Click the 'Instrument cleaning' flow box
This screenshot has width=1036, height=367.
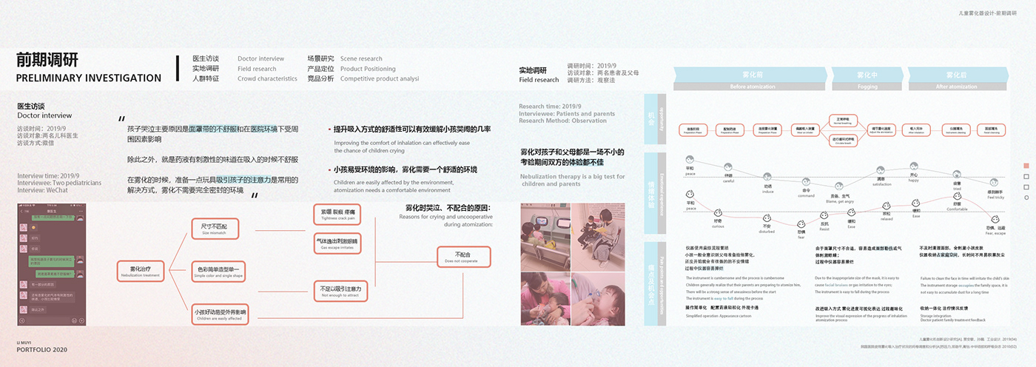[956, 130]
